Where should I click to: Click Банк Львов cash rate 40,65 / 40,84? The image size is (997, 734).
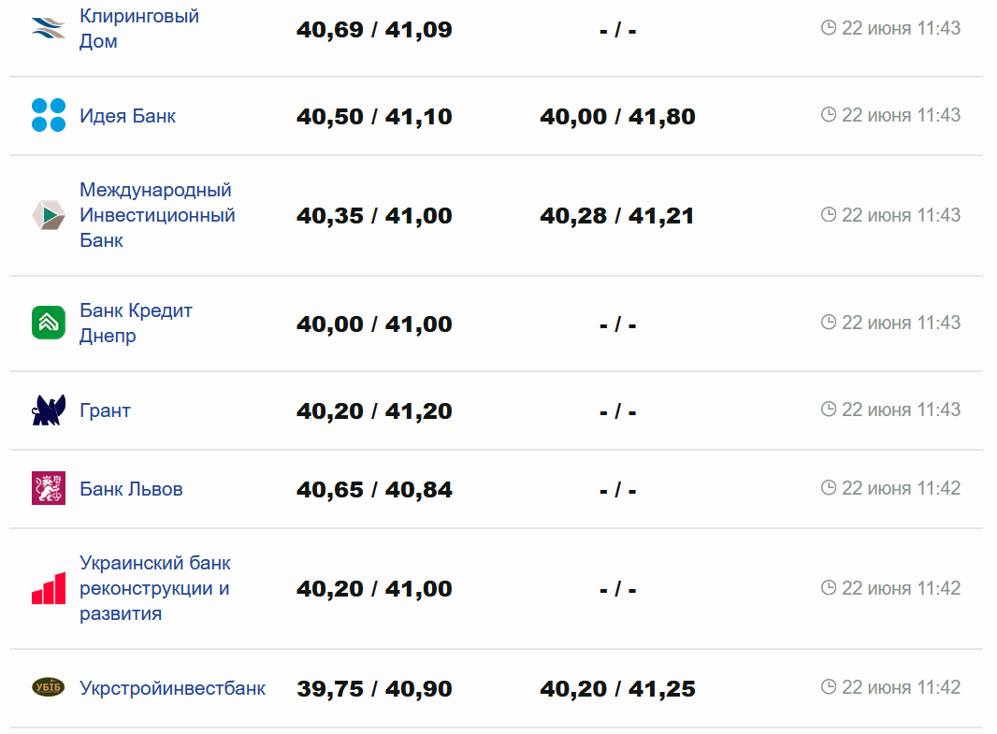point(374,489)
